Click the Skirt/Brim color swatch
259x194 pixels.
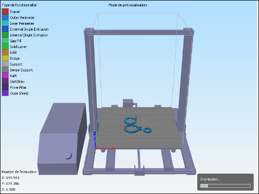pos(5,81)
